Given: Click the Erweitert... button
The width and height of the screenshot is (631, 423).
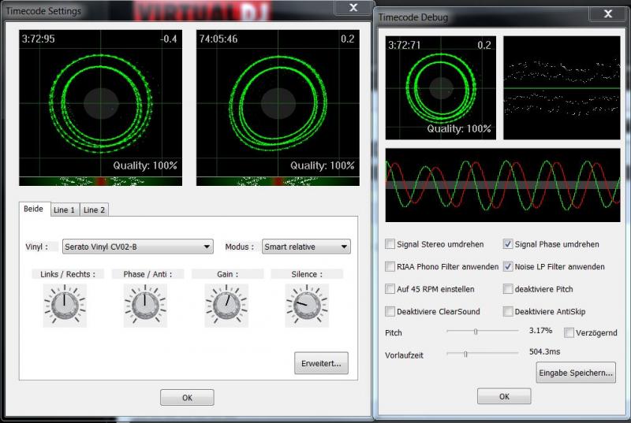Looking at the screenshot, I should 321,363.
